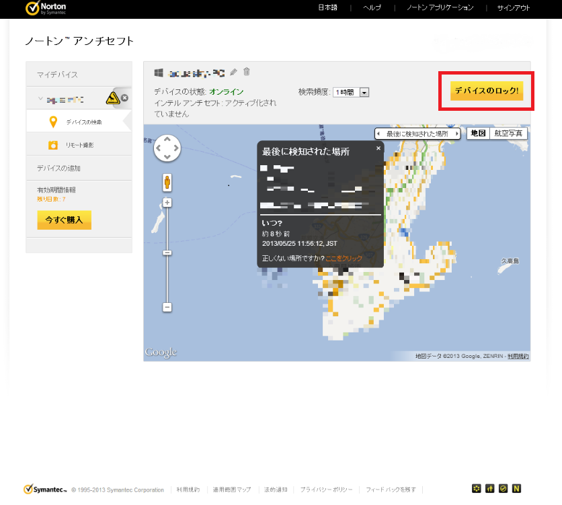Click the Symantec logo in the footer
The image size is (562, 505).
click(x=45, y=490)
